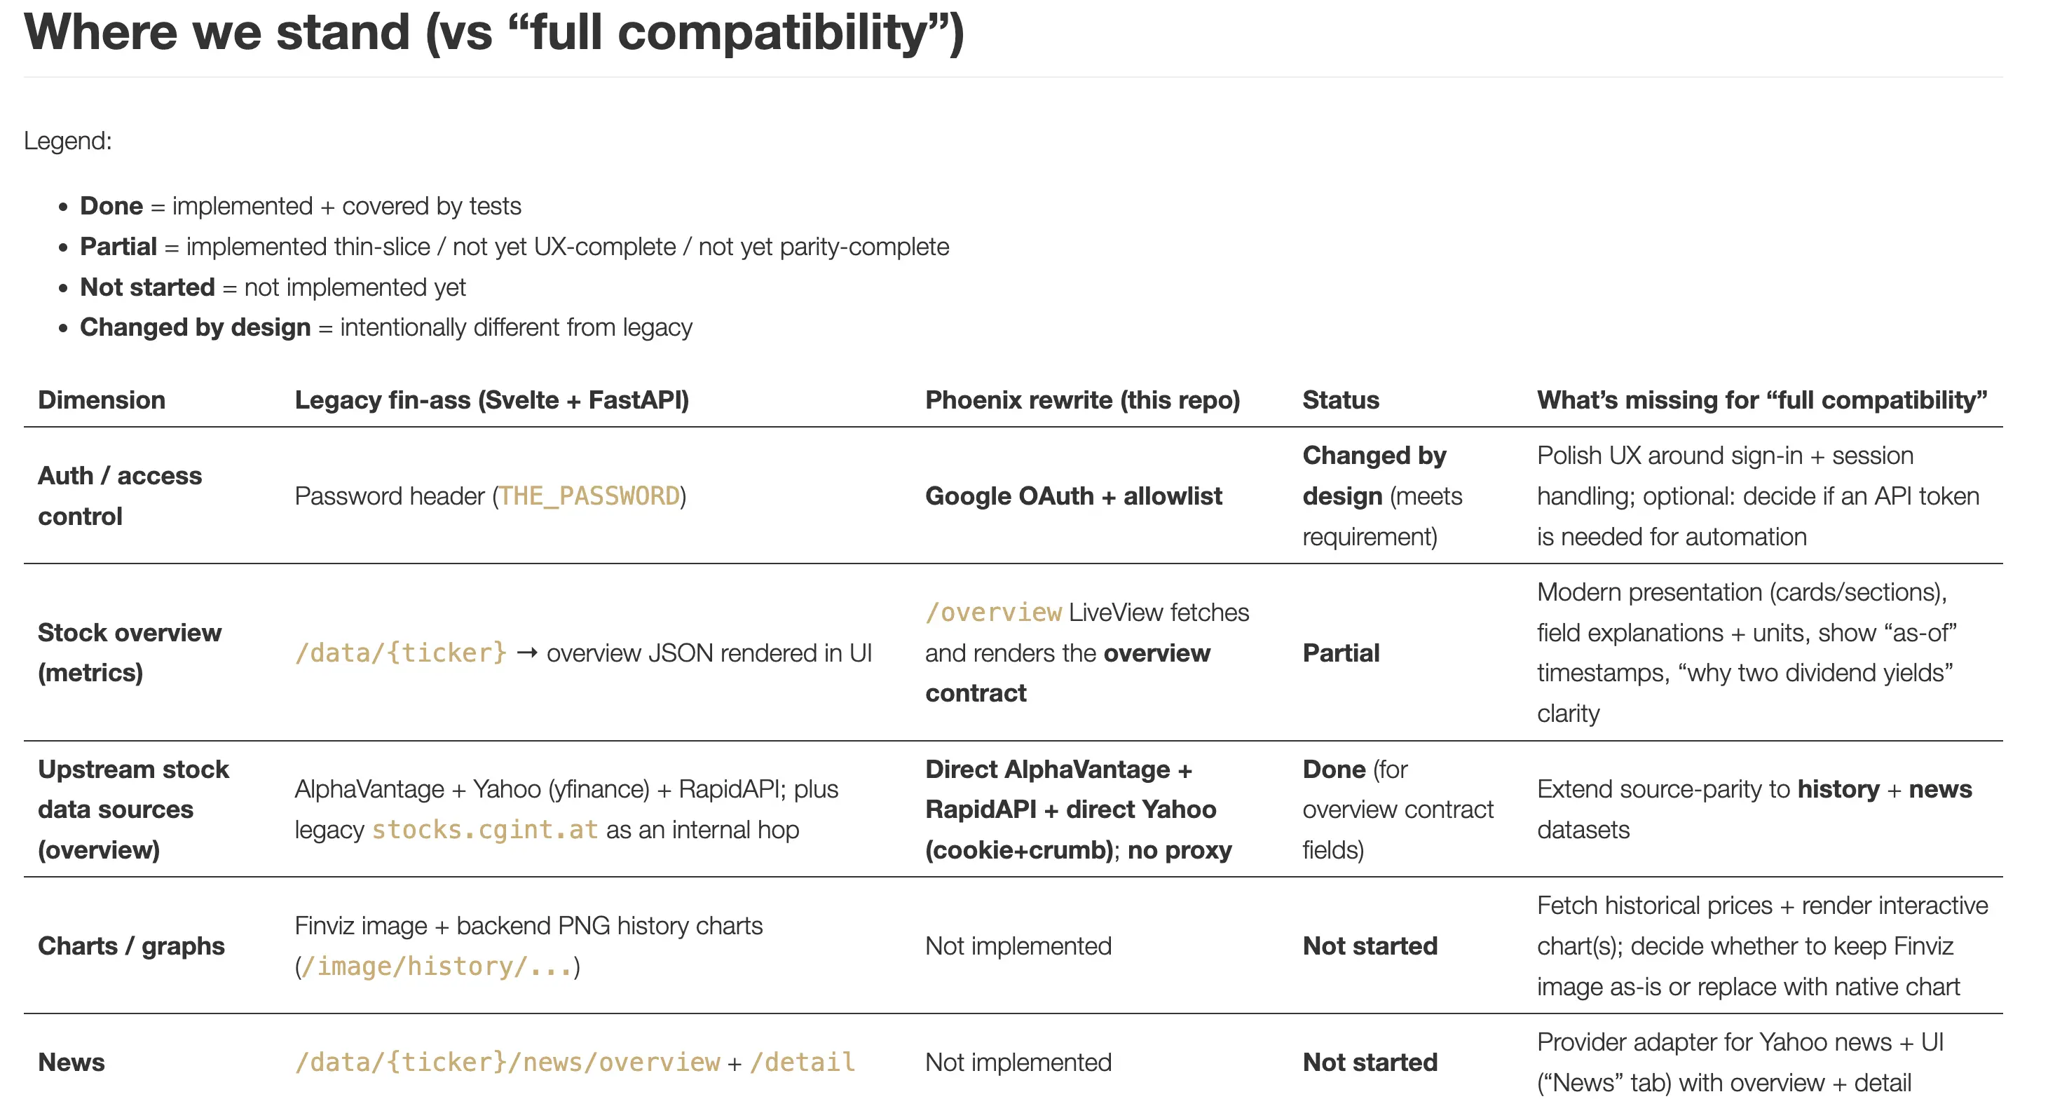This screenshot has height=1106, width=2048.
Task: Click the "What's missing for full compatibility" header
Action: [1761, 400]
